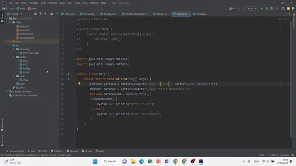Click the Windows taskbar Search box
Image resolution: width=296 pixels, height=166 pixels.
110,161
